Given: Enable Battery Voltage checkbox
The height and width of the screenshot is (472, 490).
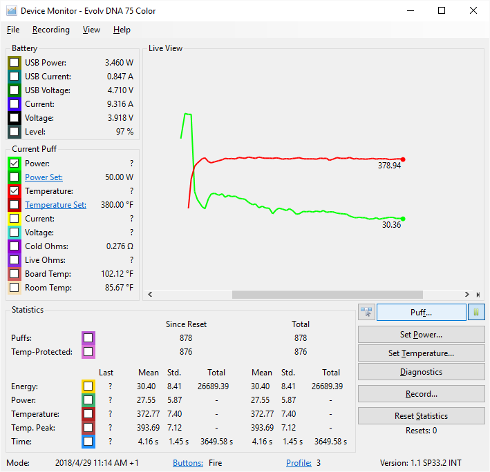Looking at the screenshot, I should click(x=14, y=118).
